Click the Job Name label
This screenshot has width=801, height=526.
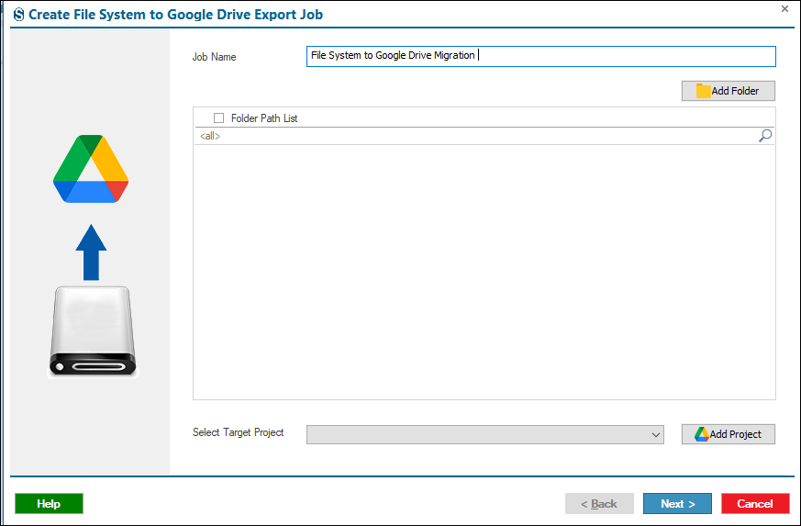tap(214, 57)
